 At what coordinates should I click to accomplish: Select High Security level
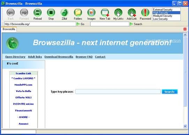166,13
